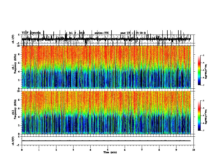Click the "8" minute tick on Time axis
Screen dimensions: 218x168
click(x=159, y=150)
